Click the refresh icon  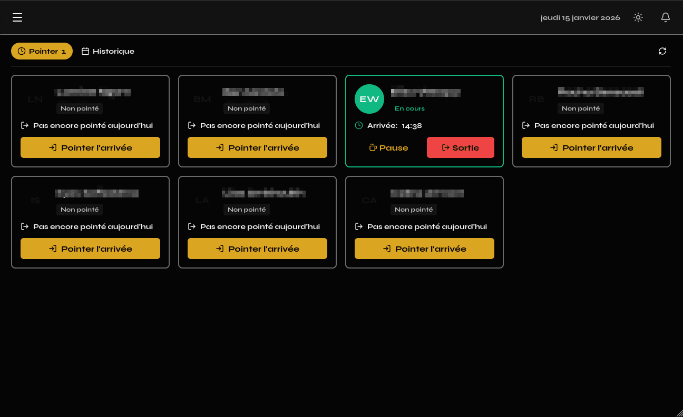click(x=662, y=51)
